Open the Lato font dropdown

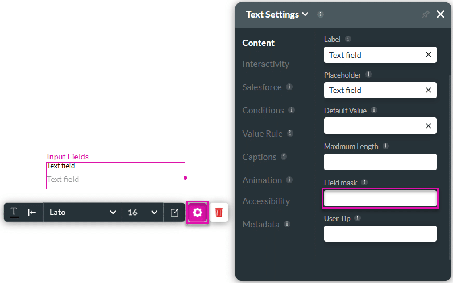82,212
